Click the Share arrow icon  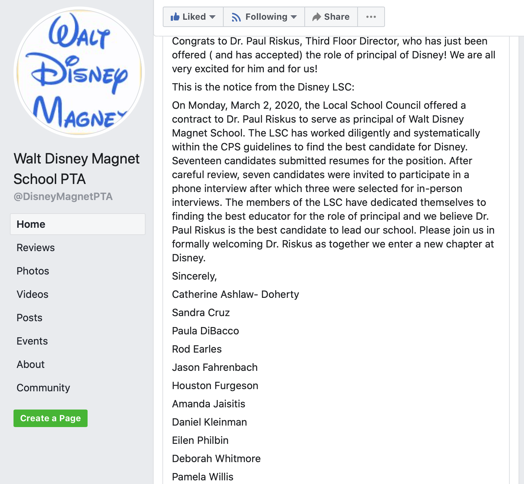[x=316, y=17]
